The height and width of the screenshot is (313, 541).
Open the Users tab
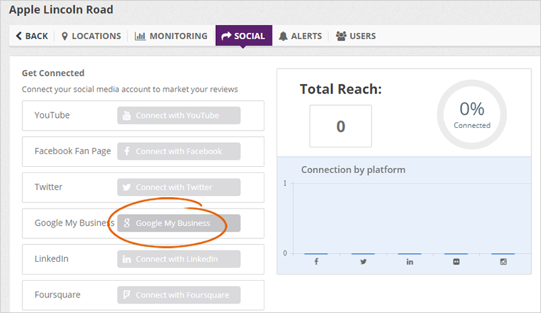click(355, 36)
